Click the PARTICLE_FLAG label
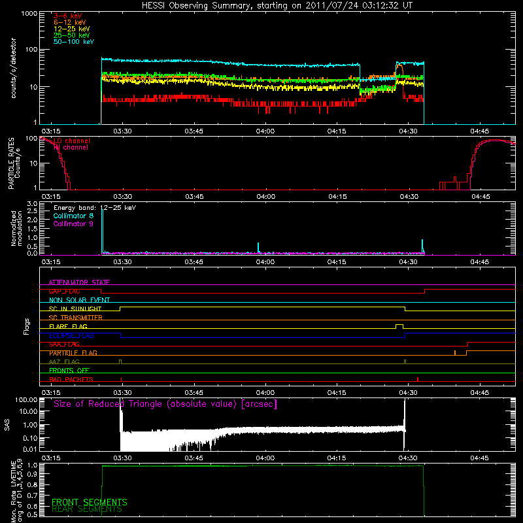The height and width of the screenshot is (523, 523). point(73,353)
